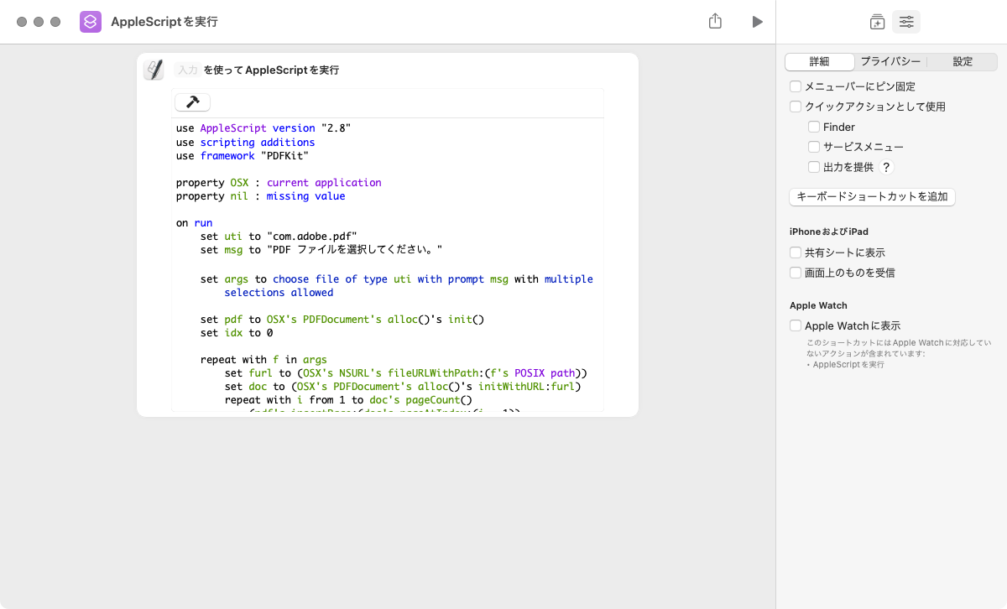Open the action library icon

click(877, 22)
